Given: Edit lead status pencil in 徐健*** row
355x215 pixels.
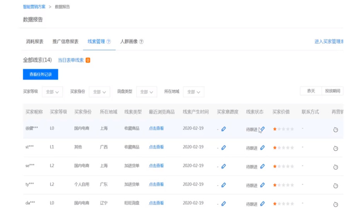Looking at the screenshot, I should pyautogui.click(x=263, y=129).
